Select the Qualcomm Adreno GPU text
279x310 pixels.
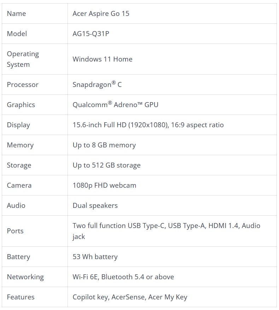coord(116,105)
